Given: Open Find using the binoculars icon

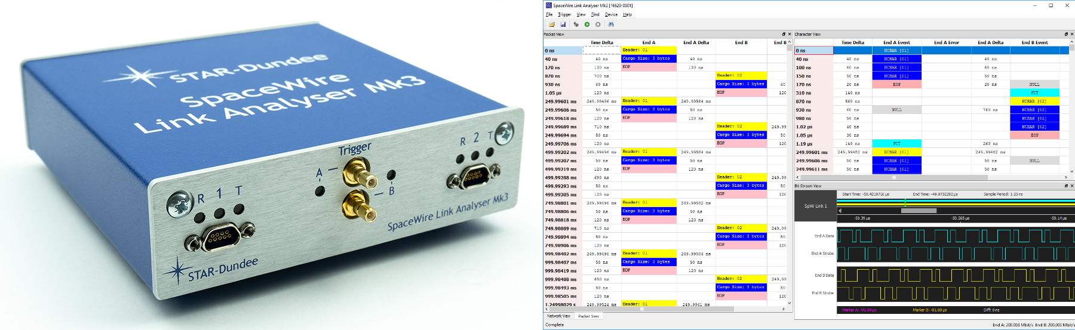Looking at the screenshot, I should pyautogui.click(x=611, y=24).
